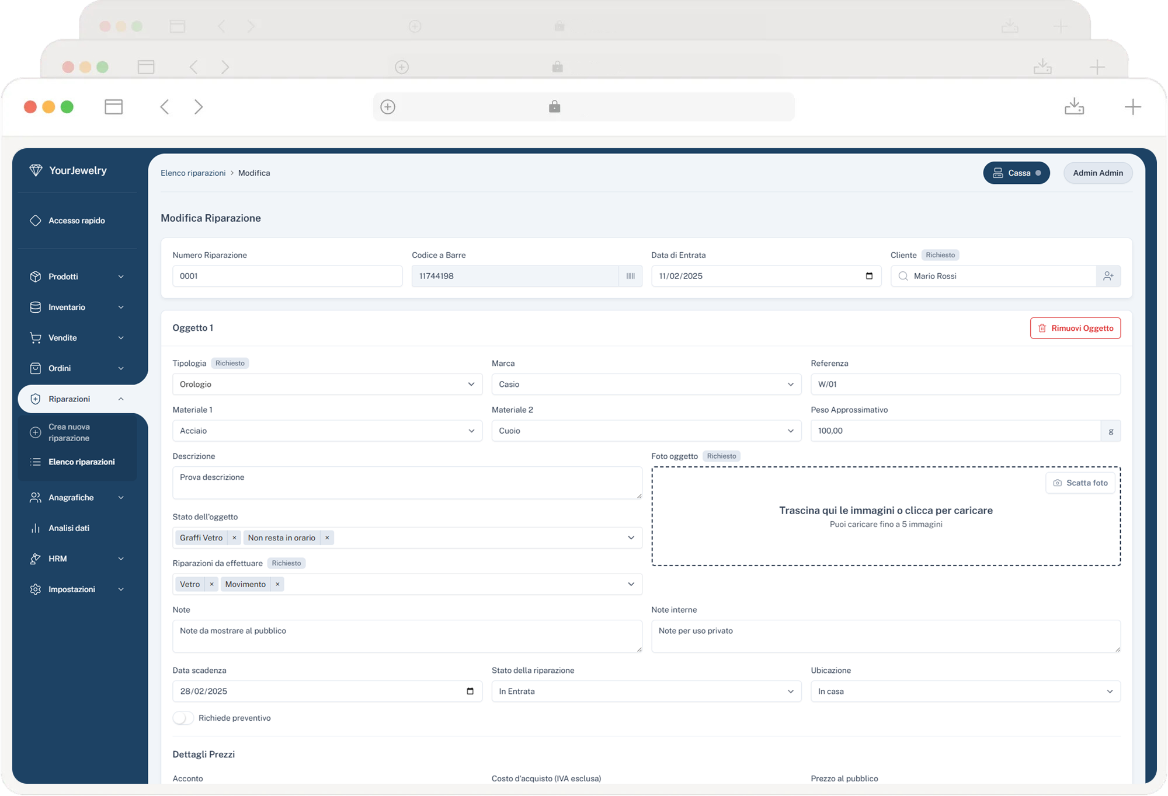Viewport: 1168px width, 796px height.
Task: Open the Data scadenza date picker
Action: pyautogui.click(x=471, y=691)
